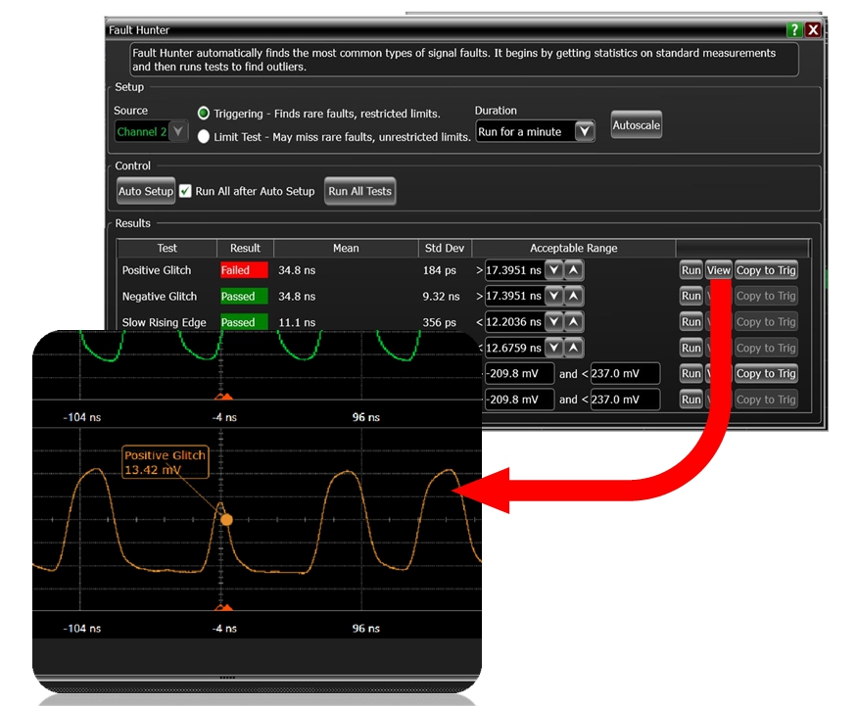Close the Fault Hunter dialog
Viewport: 857px width, 706px height.
(813, 30)
